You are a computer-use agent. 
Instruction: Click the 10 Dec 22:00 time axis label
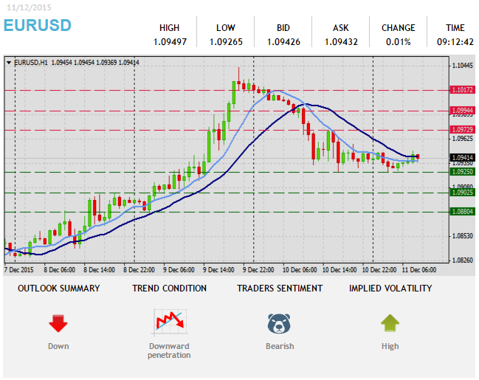tap(379, 270)
